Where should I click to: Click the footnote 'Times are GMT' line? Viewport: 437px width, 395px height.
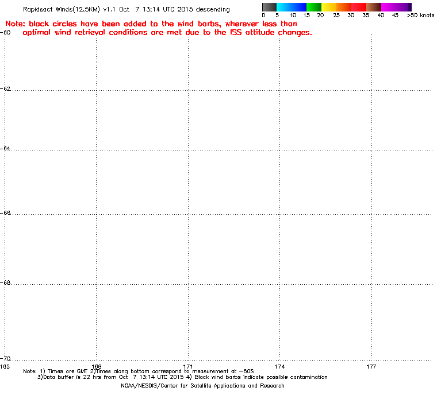click(x=139, y=371)
